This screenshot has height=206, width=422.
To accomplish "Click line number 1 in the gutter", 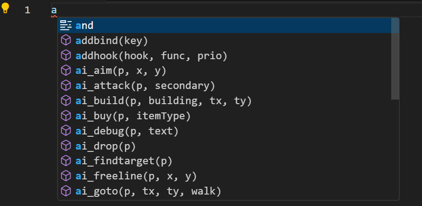I will pos(27,10).
